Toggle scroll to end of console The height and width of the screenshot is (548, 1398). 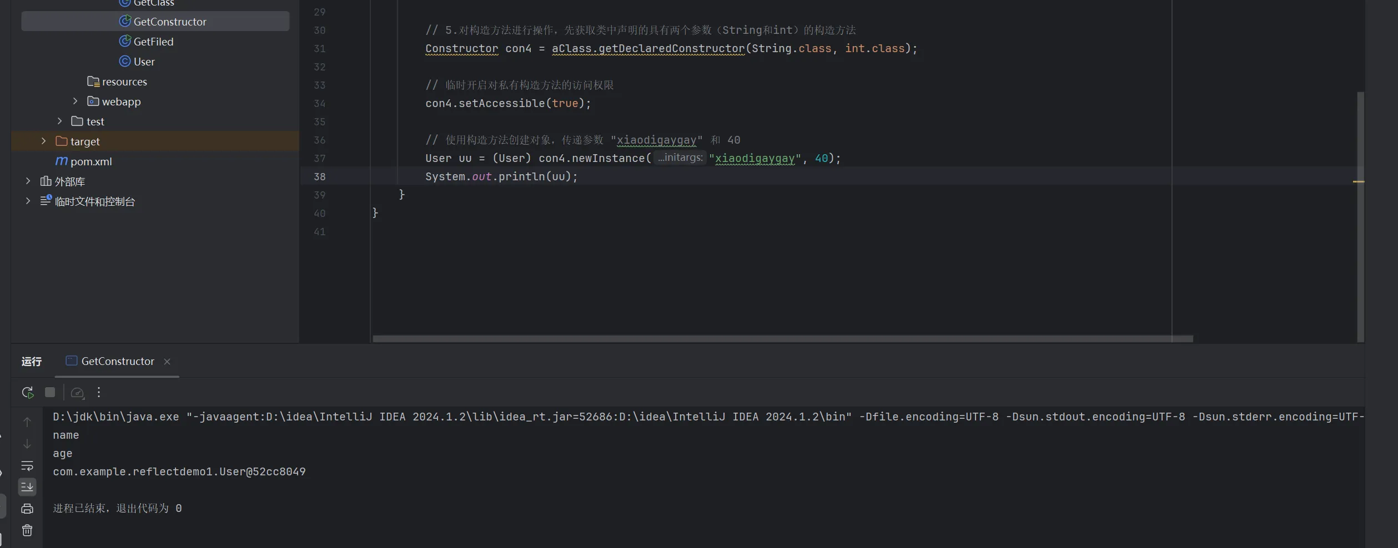click(27, 487)
